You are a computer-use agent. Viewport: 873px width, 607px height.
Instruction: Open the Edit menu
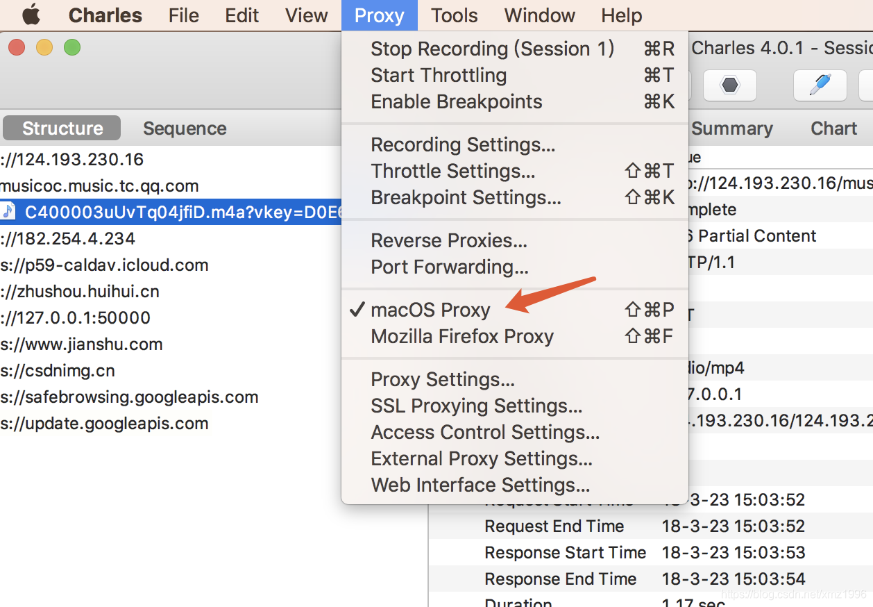click(242, 15)
